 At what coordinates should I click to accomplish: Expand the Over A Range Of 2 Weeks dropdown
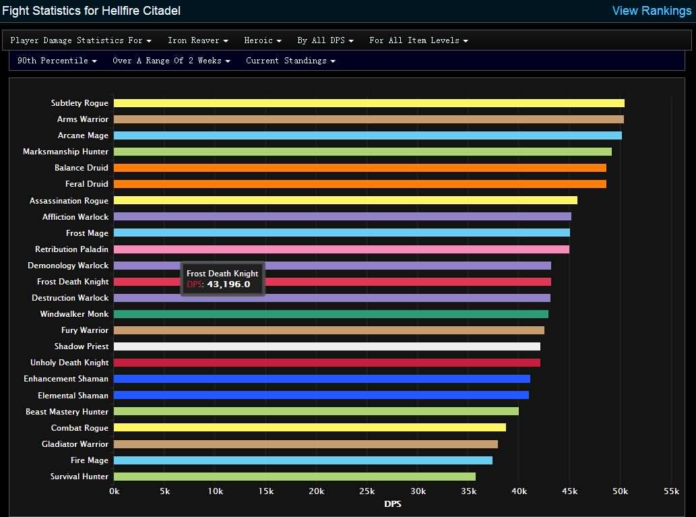pyautogui.click(x=171, y=61)
